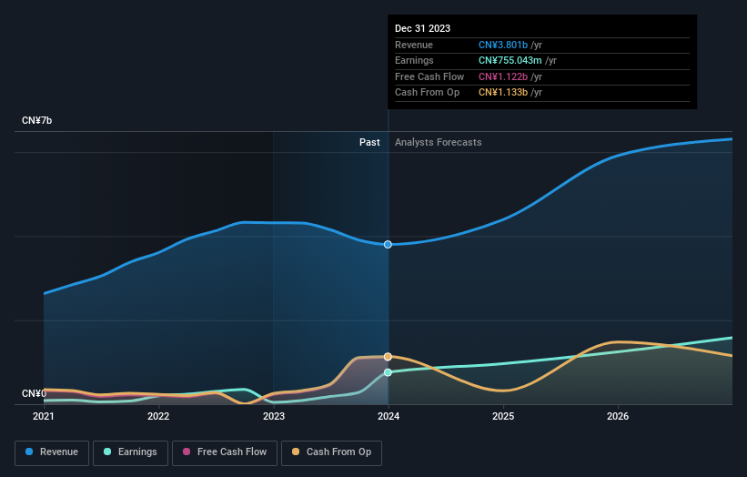This screenshot has width=747, height=477.
Task: Click the 2025 x-axis label
Action: tap(503, 417)
